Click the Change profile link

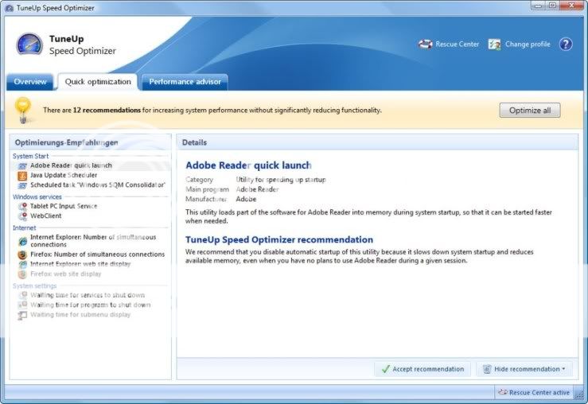pos(528,45)
